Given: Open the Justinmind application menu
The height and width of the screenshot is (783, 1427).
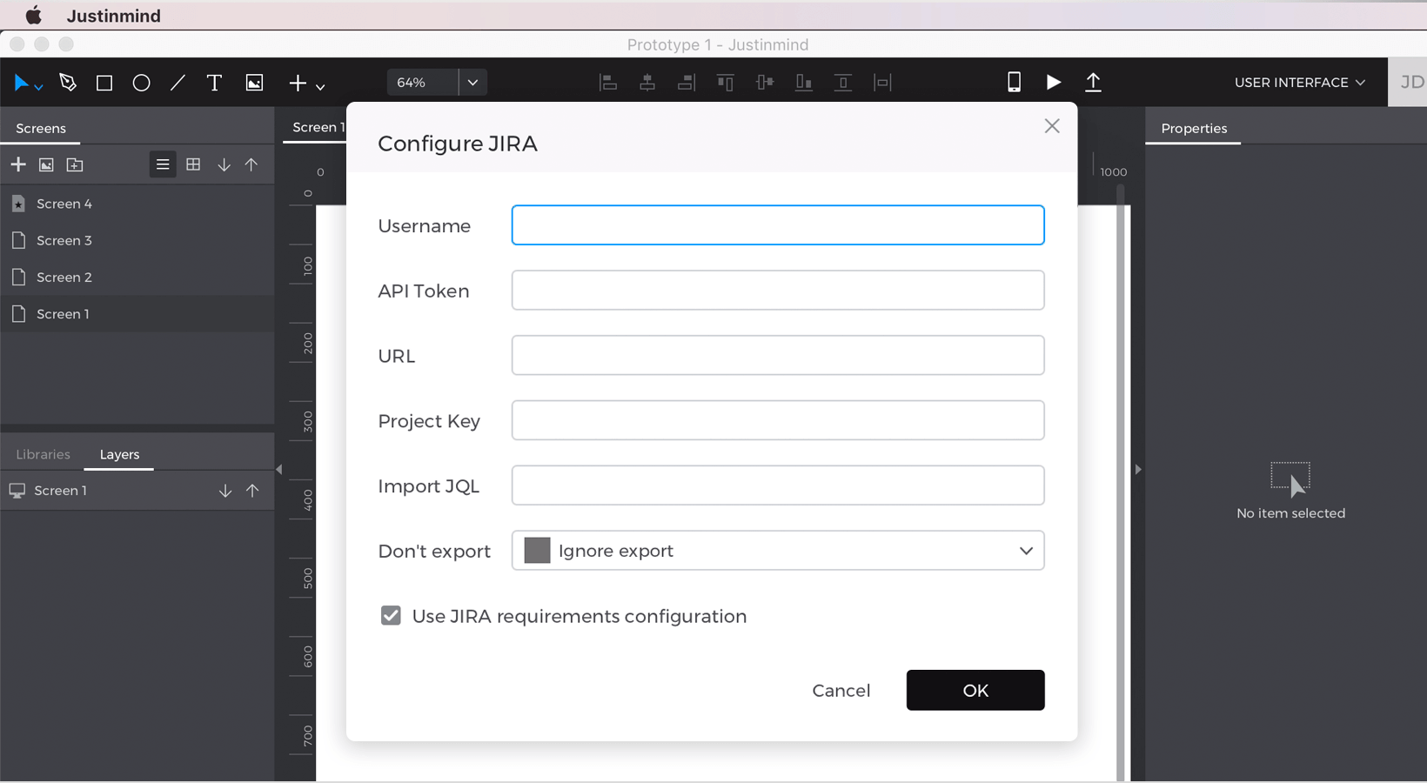Looking at the screenshot, I should 113,16.
